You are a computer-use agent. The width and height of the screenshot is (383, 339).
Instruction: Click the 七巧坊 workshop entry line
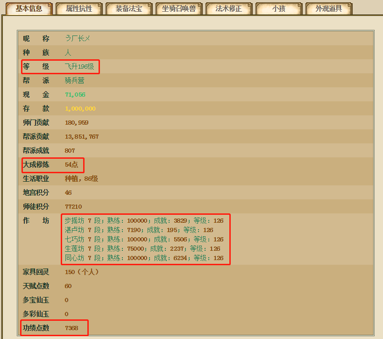click(144, 240)
